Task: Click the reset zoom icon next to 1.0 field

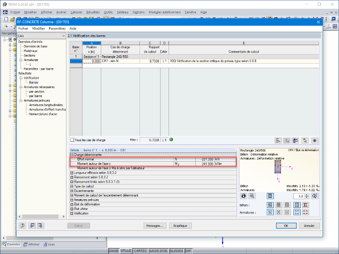Action: coord(315,196)
